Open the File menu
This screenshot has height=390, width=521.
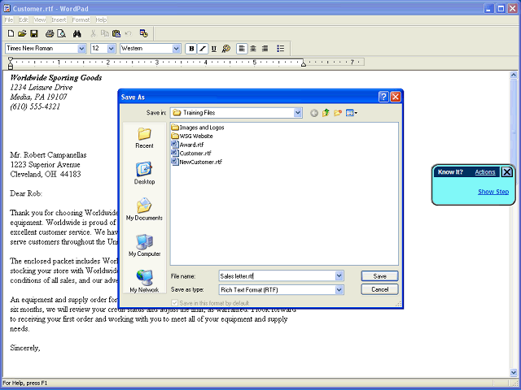(x=9, y=19)
